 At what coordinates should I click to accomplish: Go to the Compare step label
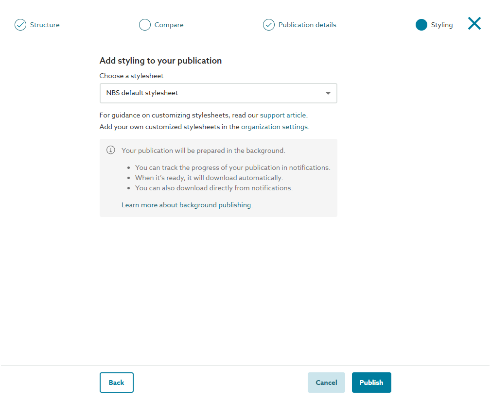pyautogui.click(x=169, y=25)
